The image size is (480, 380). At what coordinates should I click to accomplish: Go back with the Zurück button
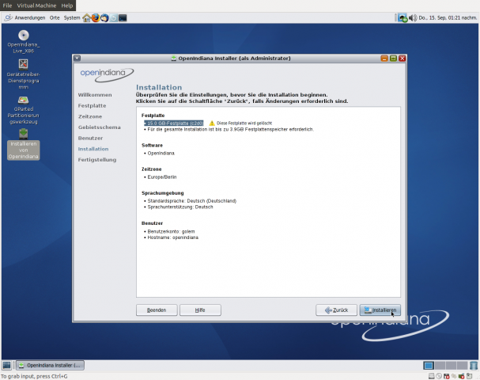335,310
